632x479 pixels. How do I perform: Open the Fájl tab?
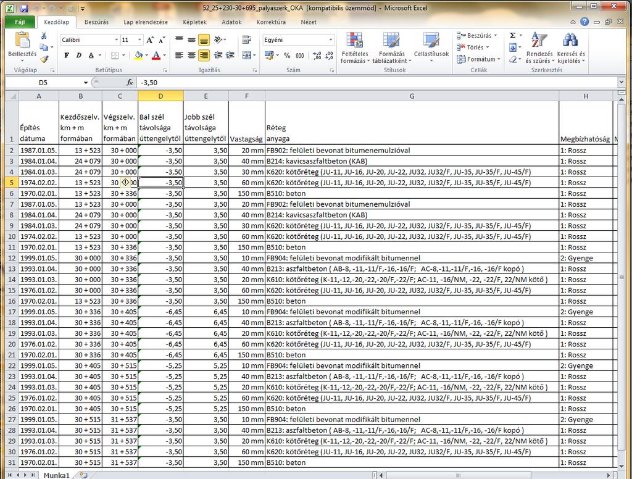20,22
